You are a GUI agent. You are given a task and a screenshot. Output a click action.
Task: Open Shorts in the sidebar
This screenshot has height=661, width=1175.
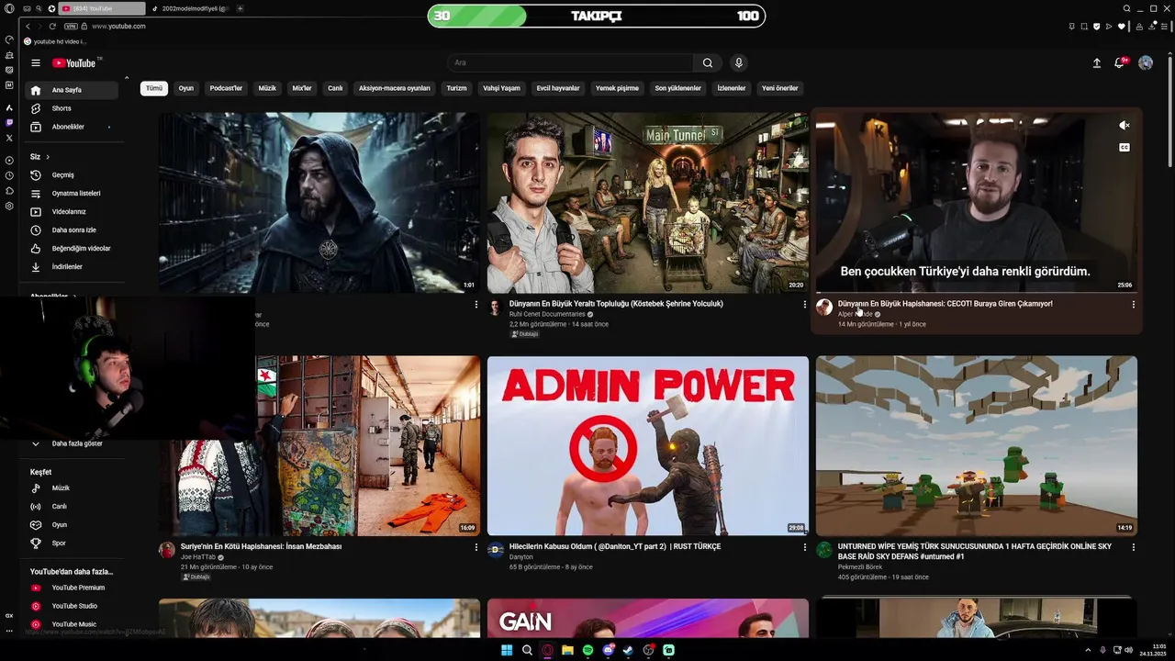point(73,108)
